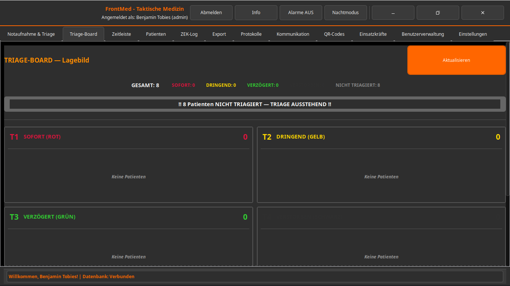Toggle alarms with Alarme AUS
Screen dimensions: 510x286
point(301,13)
